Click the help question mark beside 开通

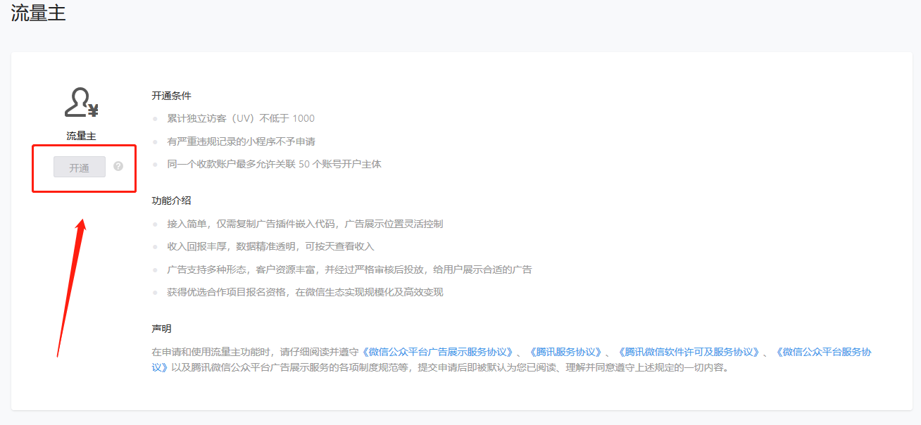click(118, 167)
